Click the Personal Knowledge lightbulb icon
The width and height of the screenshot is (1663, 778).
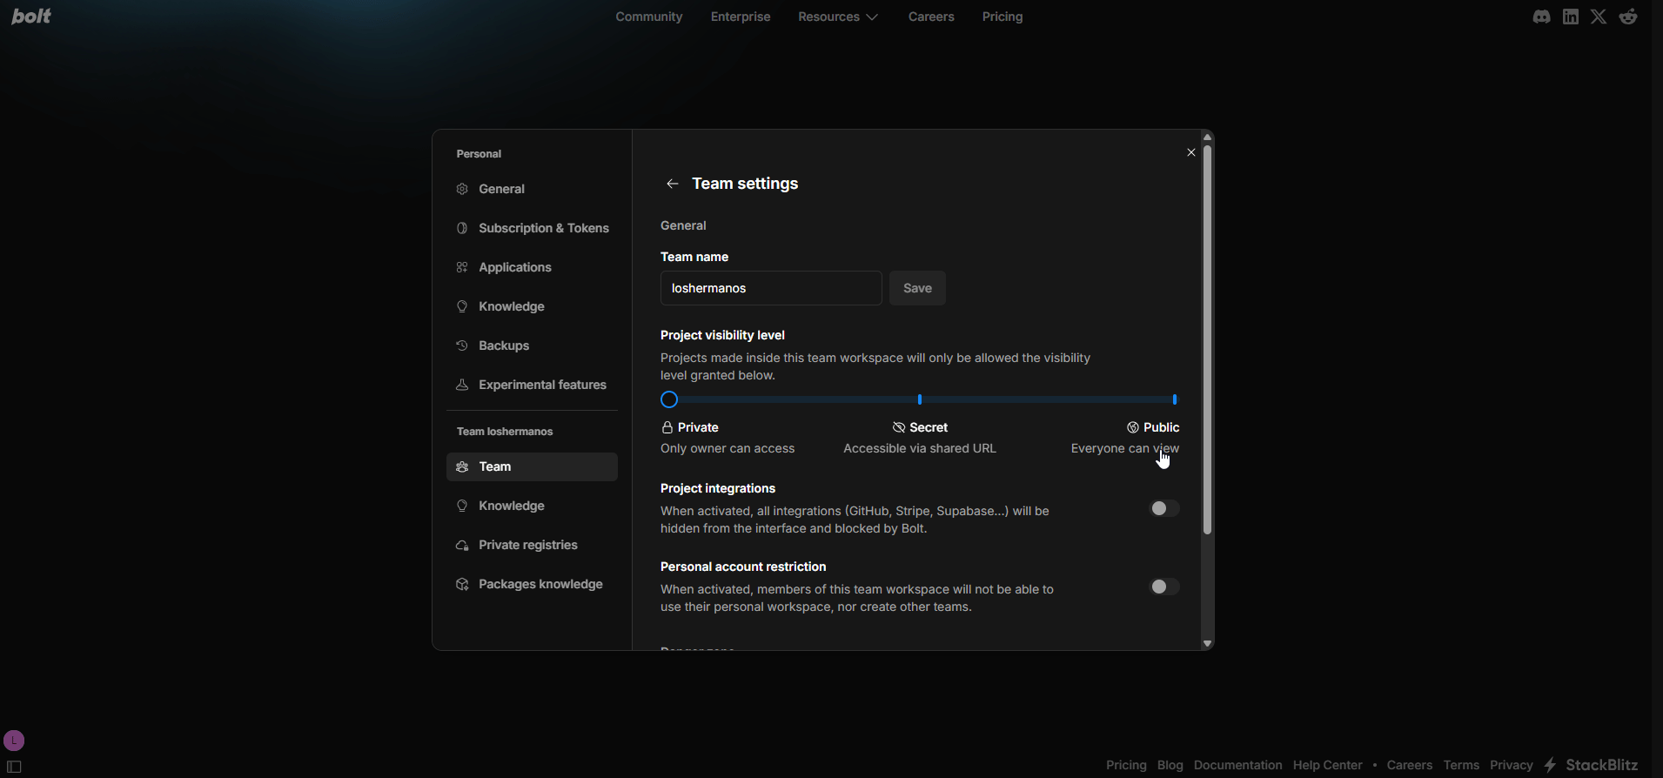[462, 306]
